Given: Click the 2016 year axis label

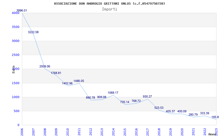Looking at the screenshot, I should (x=136, y=132).
